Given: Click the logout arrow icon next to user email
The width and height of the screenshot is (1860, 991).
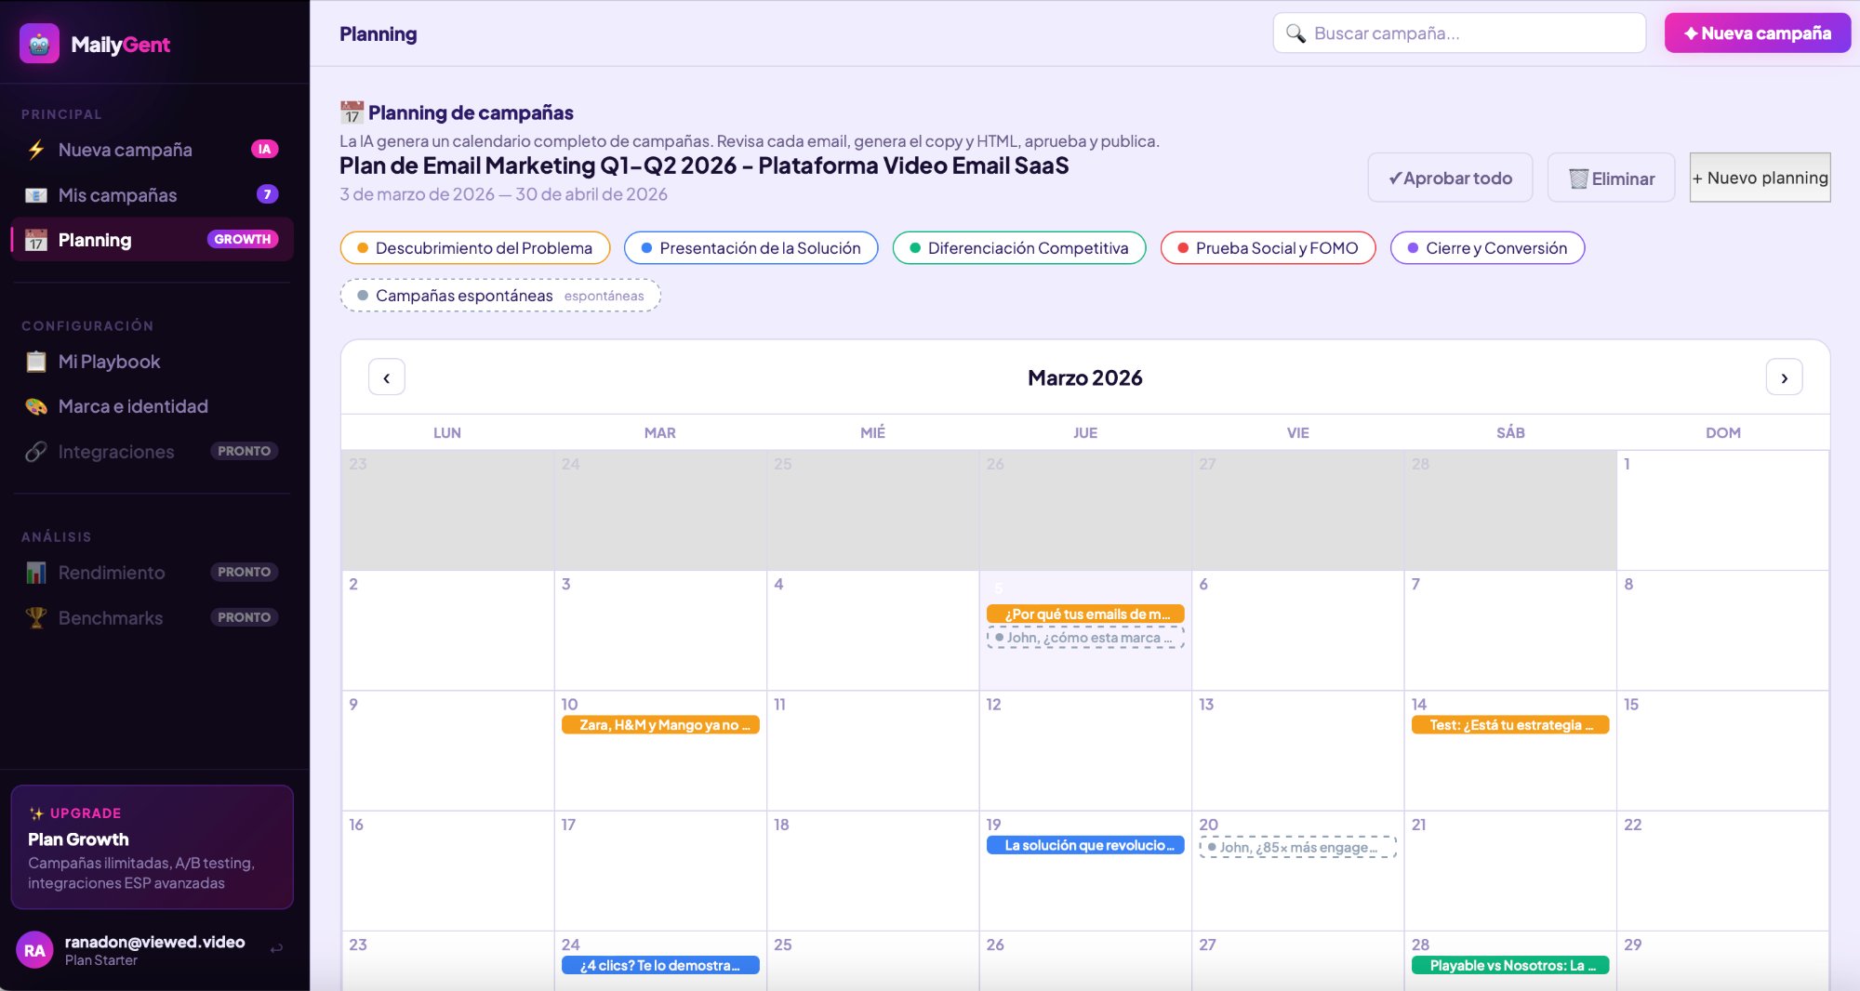Looking at the screenshot, I should tap(276, 949).
